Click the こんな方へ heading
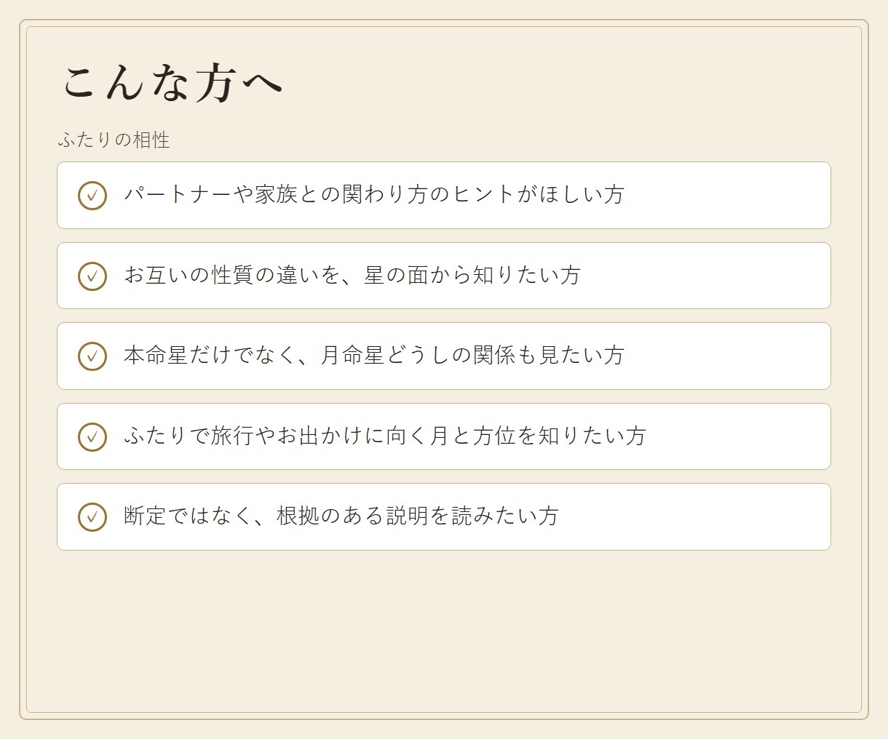 click(172, 82)
